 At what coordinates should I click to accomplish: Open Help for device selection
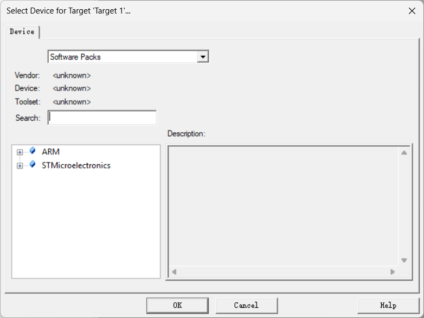point(388,306)
